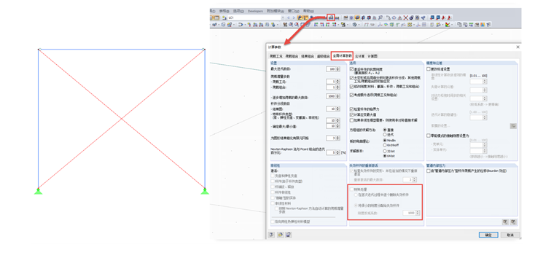Select the 32-bit solver version radio
Screen dimensions: 554x274
click(385, 151)
